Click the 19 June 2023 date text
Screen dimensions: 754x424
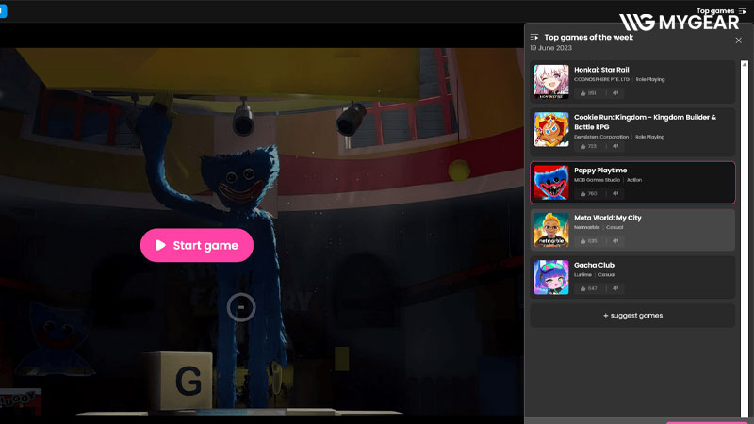click(550, 48)
